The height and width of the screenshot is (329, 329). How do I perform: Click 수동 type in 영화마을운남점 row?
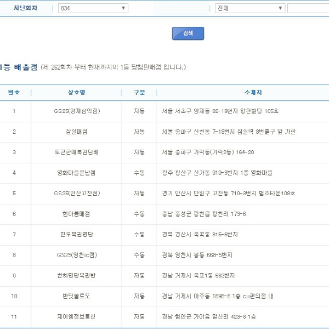[139, 173]
